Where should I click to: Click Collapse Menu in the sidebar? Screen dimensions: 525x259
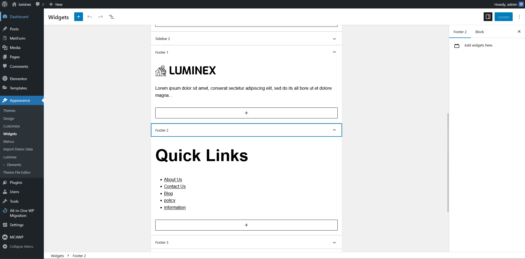[x=21, y=246]
